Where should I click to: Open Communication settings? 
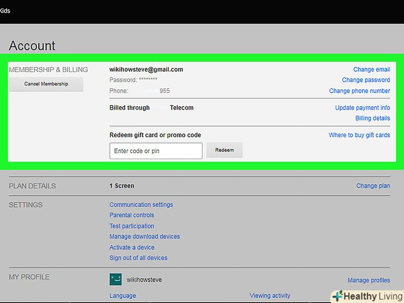pyautogui.click(x=141, y=205)
